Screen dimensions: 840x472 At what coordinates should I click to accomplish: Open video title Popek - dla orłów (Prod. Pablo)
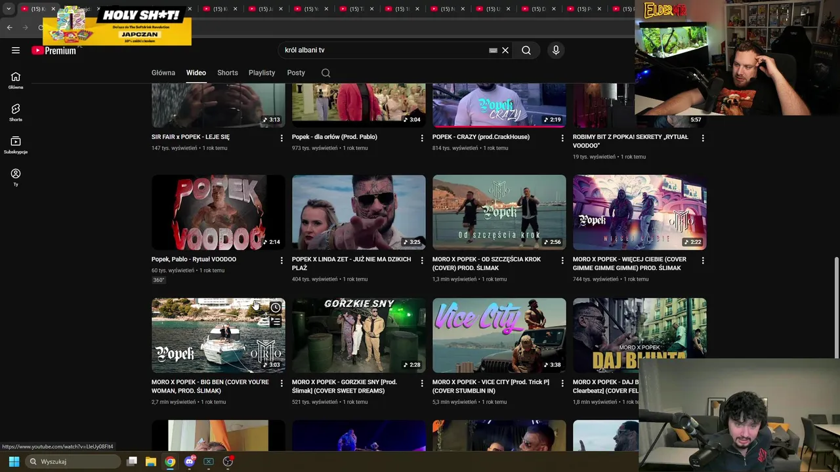[335, 137]
